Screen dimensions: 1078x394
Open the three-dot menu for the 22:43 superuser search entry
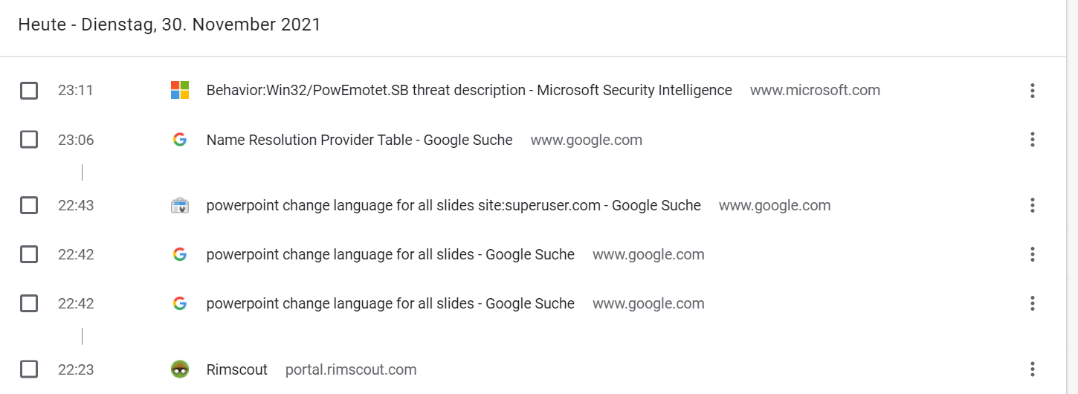coord(1032,205)
